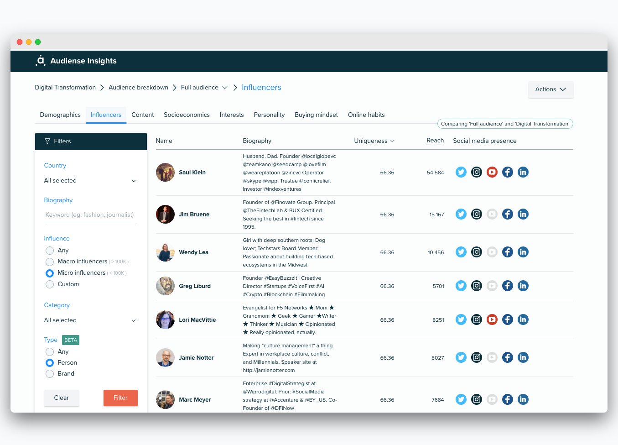This screenshot has height=445, width=618.
Task: Open the Personality tab
Action: (269, 115)
